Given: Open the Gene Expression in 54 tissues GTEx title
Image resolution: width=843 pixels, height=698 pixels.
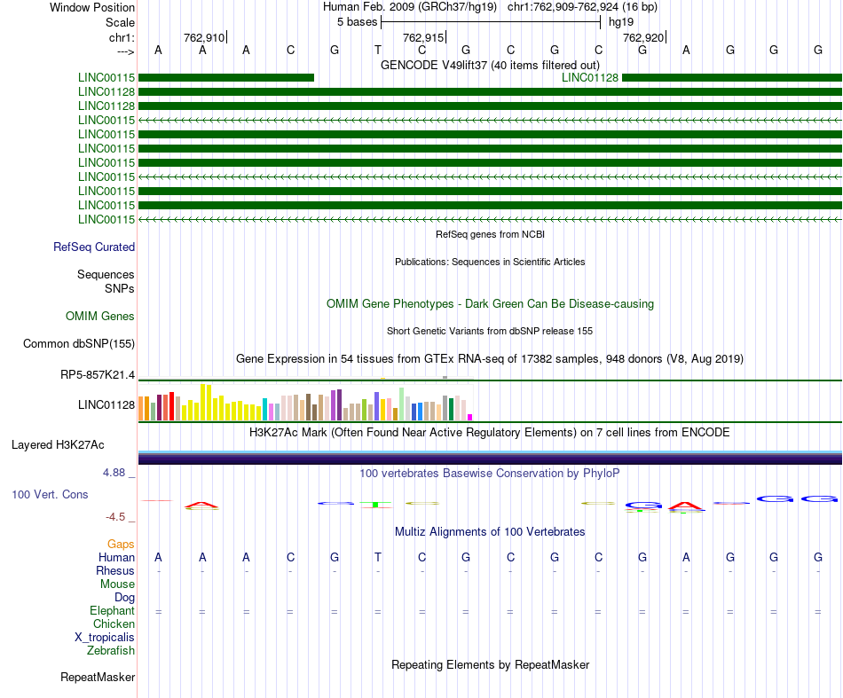Looking at the screenshot, I should pyautogui.click(x=490, y=359).
